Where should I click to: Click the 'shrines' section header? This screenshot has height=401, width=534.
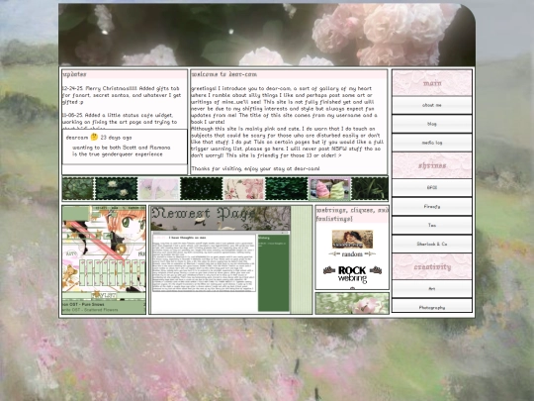click(x=432, y=165)
